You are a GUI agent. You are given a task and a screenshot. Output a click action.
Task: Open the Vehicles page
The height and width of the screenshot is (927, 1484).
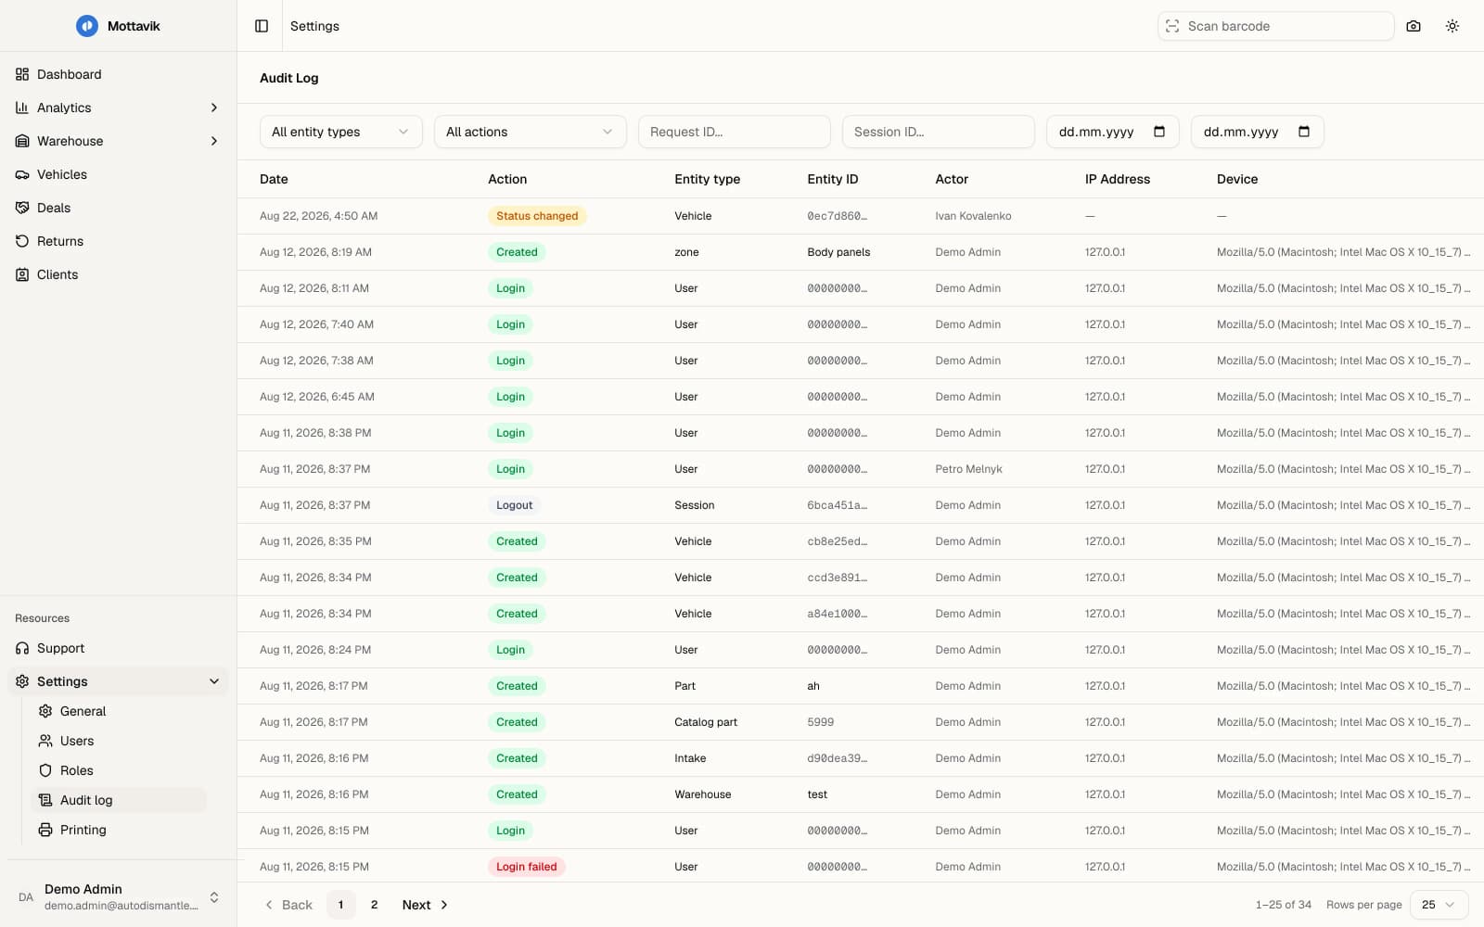(118, 174)
